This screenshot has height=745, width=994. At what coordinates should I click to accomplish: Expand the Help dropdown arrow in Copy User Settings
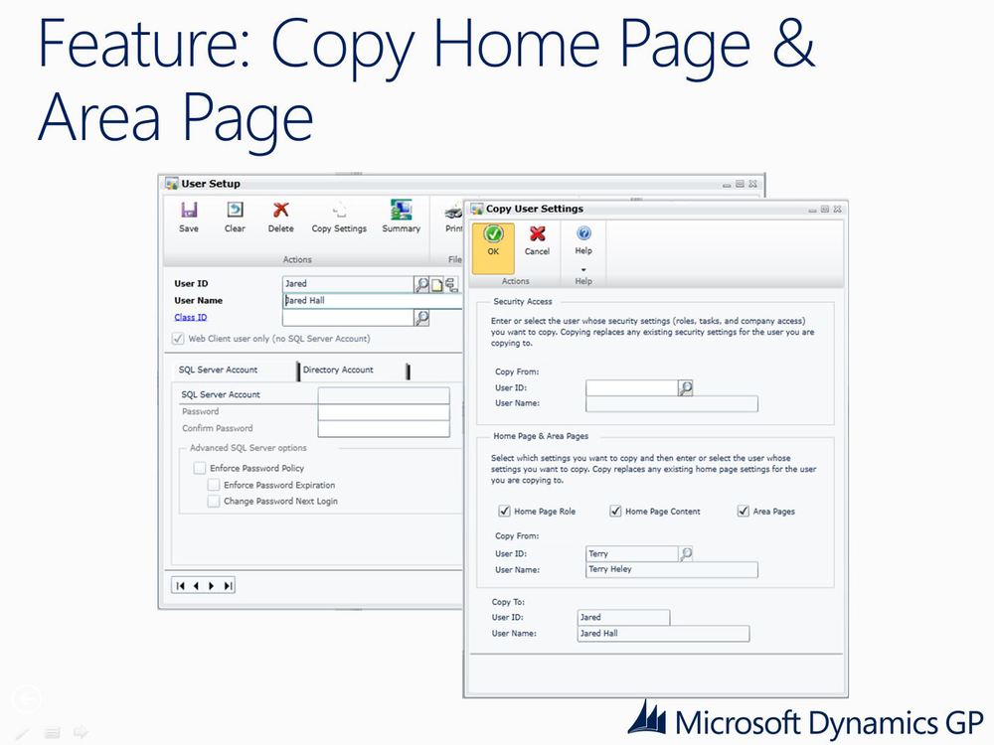coord(583,270)
